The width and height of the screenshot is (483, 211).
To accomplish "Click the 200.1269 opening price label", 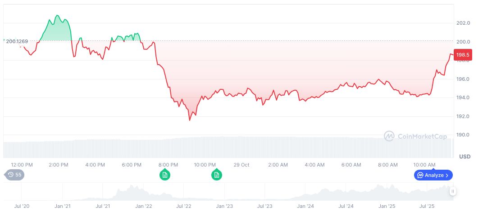I will coord(17,41).
